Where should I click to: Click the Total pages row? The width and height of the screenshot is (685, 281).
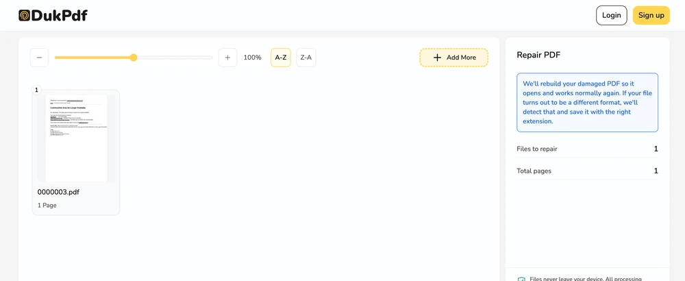[x=587, y=171]
